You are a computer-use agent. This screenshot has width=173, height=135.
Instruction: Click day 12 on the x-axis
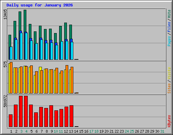pyautogui.click(x=66, y=131)
